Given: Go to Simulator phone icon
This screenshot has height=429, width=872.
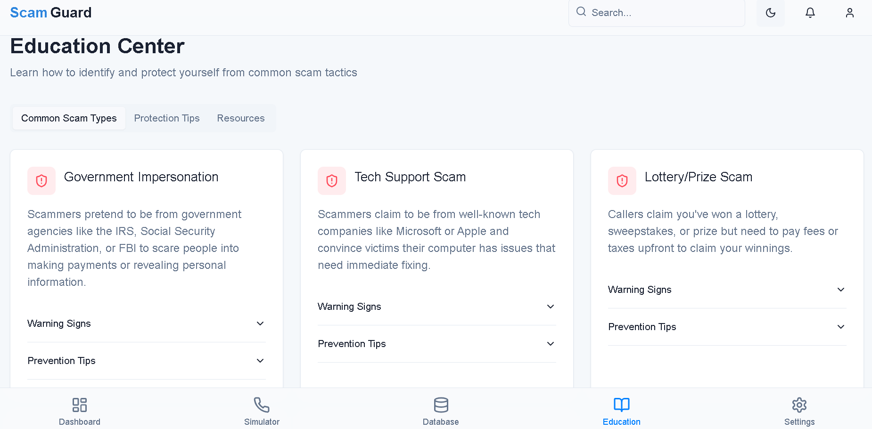Looking at the screenshot, I should pyautogui.click(x=262, y=411).
